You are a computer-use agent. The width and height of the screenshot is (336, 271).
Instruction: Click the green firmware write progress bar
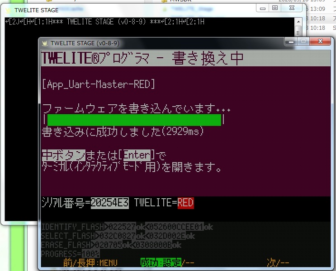point(134,120)
